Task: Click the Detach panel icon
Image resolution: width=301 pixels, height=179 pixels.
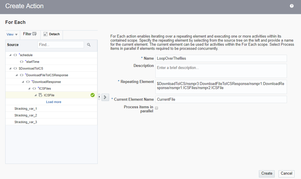Action: [45, 34]
